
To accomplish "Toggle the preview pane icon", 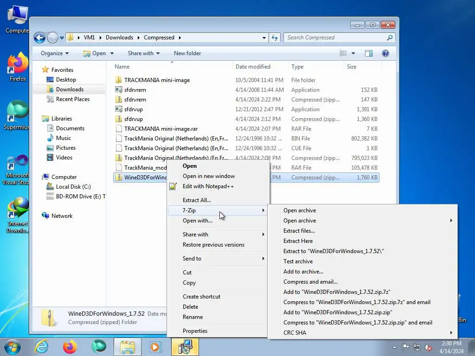I will (369, 53).
